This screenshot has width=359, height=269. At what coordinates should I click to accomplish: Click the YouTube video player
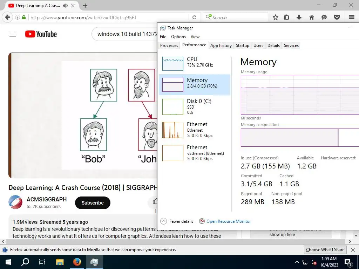(83, 115)
